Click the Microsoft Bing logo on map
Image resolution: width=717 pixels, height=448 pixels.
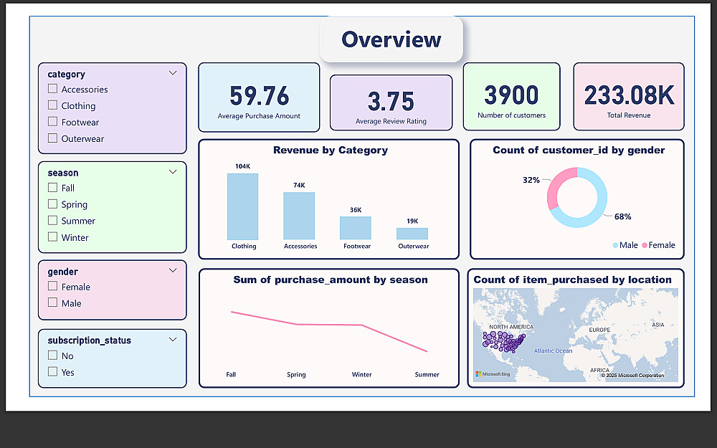pyautogui.click(x=493, y=374)
